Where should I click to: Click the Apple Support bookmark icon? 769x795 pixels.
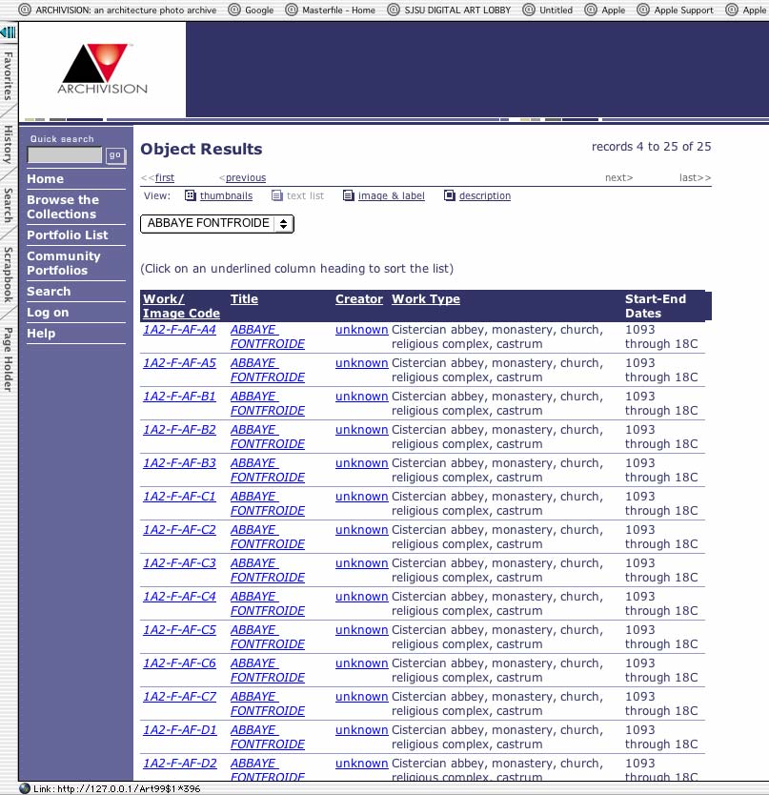coord(643,10)
